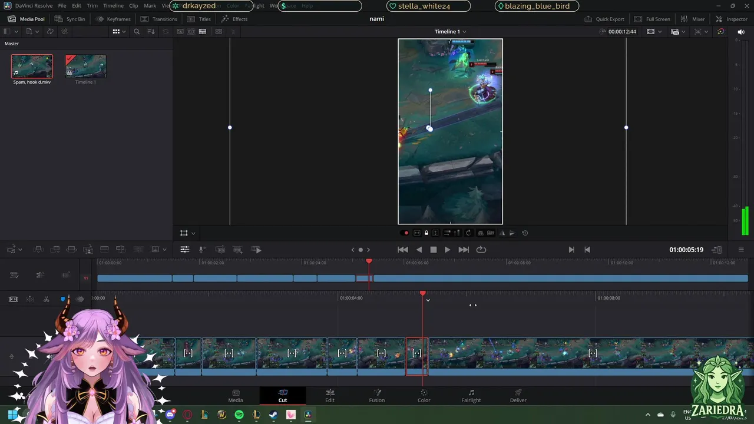Select source clip viewer mode

click(180, 31)
